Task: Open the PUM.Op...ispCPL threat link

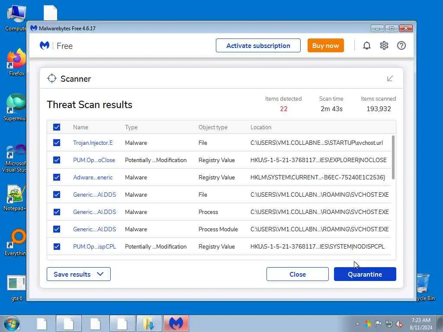Action: 94,246
